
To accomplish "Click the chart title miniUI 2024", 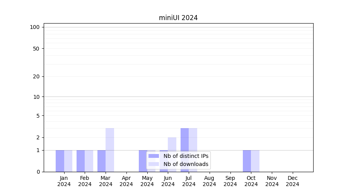I will click(178, 18).
